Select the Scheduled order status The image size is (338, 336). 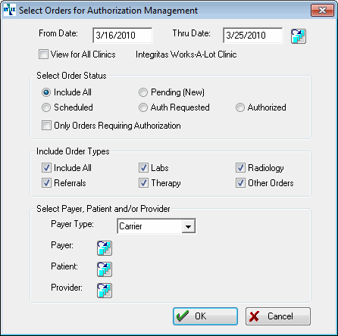(46, 107)
